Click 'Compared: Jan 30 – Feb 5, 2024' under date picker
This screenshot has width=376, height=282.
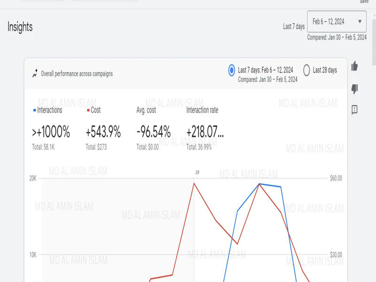pos(337,38)
